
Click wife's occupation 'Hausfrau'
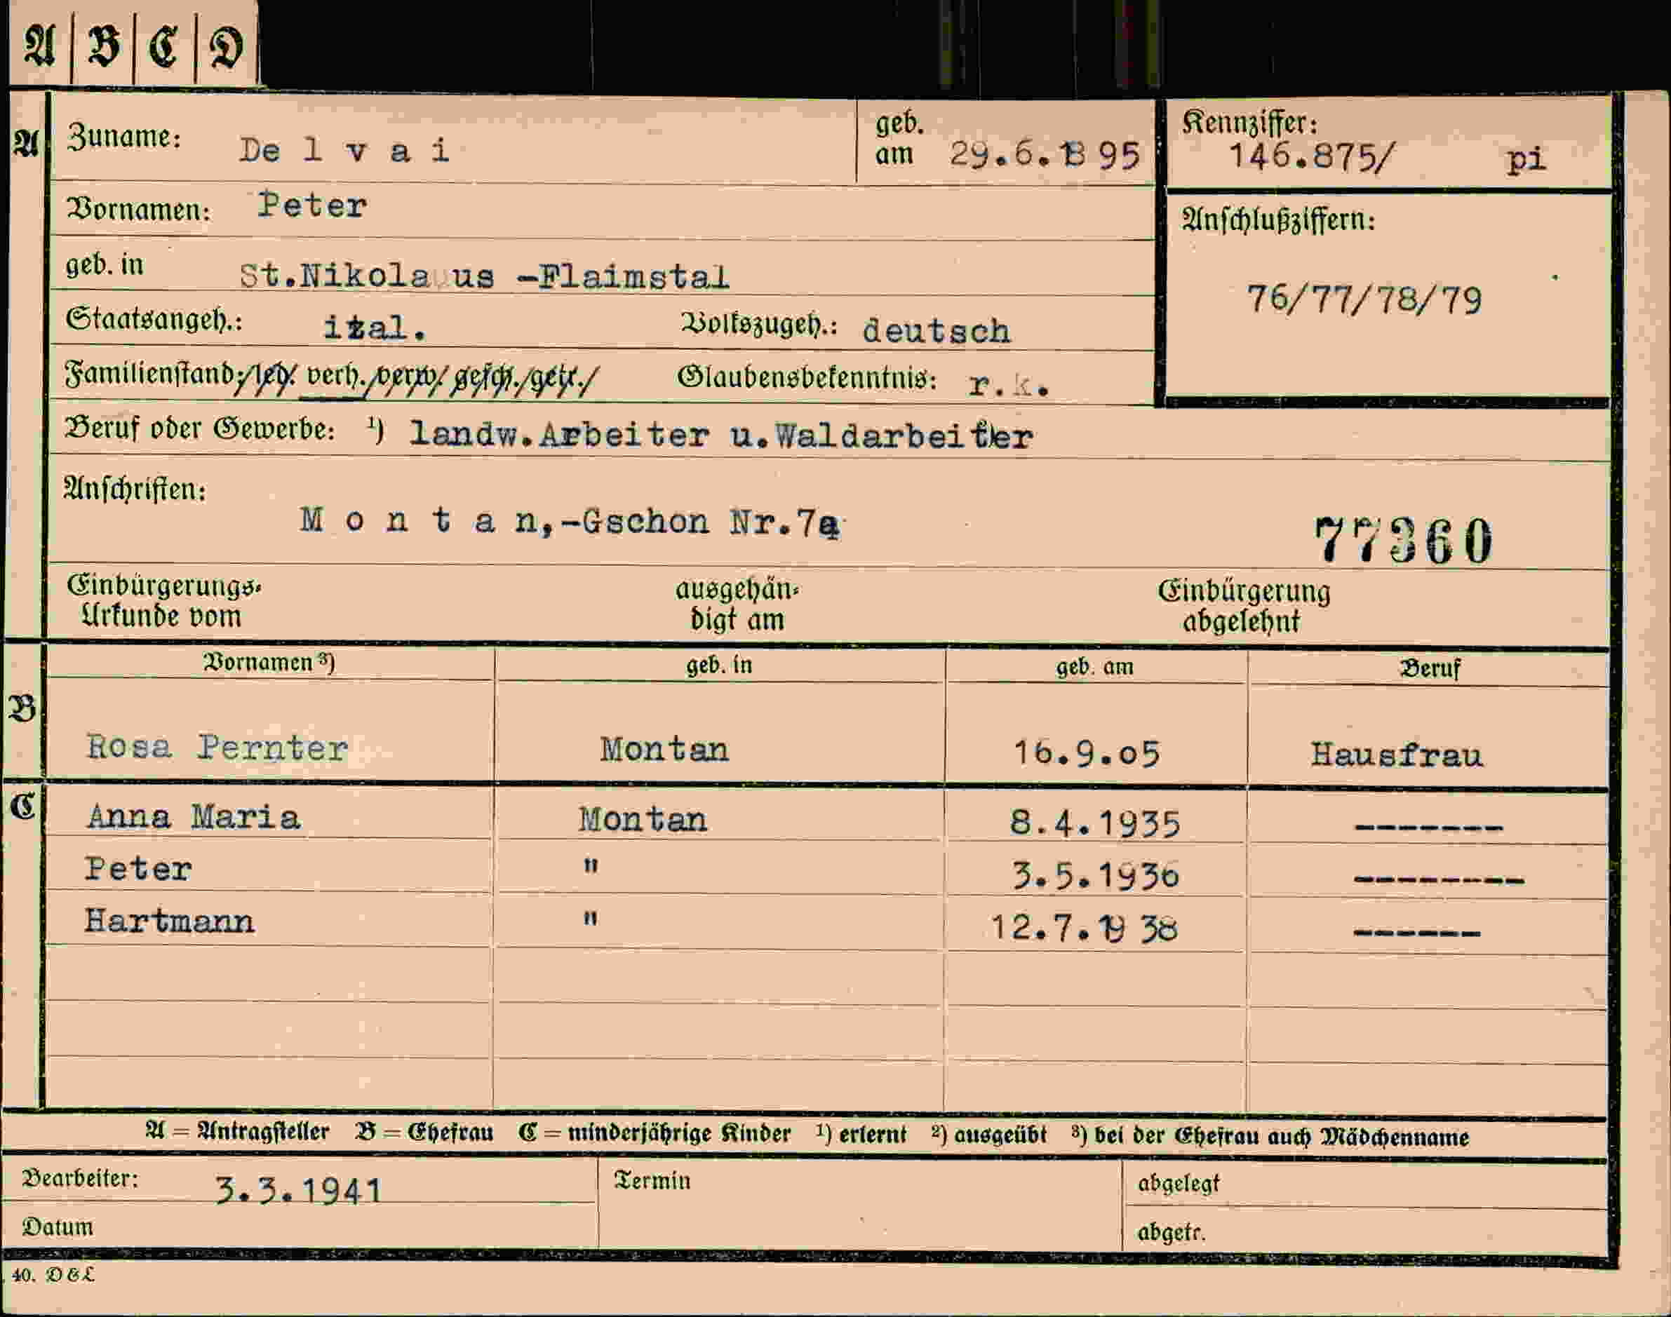[1397, 754]
